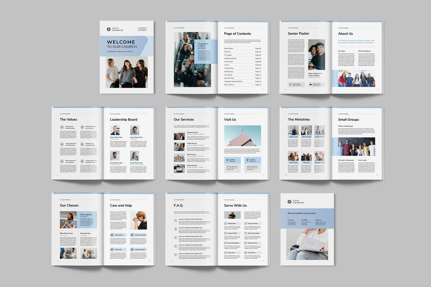
Task: Click the square icon beside Service Management
Action: pos(225,243)
